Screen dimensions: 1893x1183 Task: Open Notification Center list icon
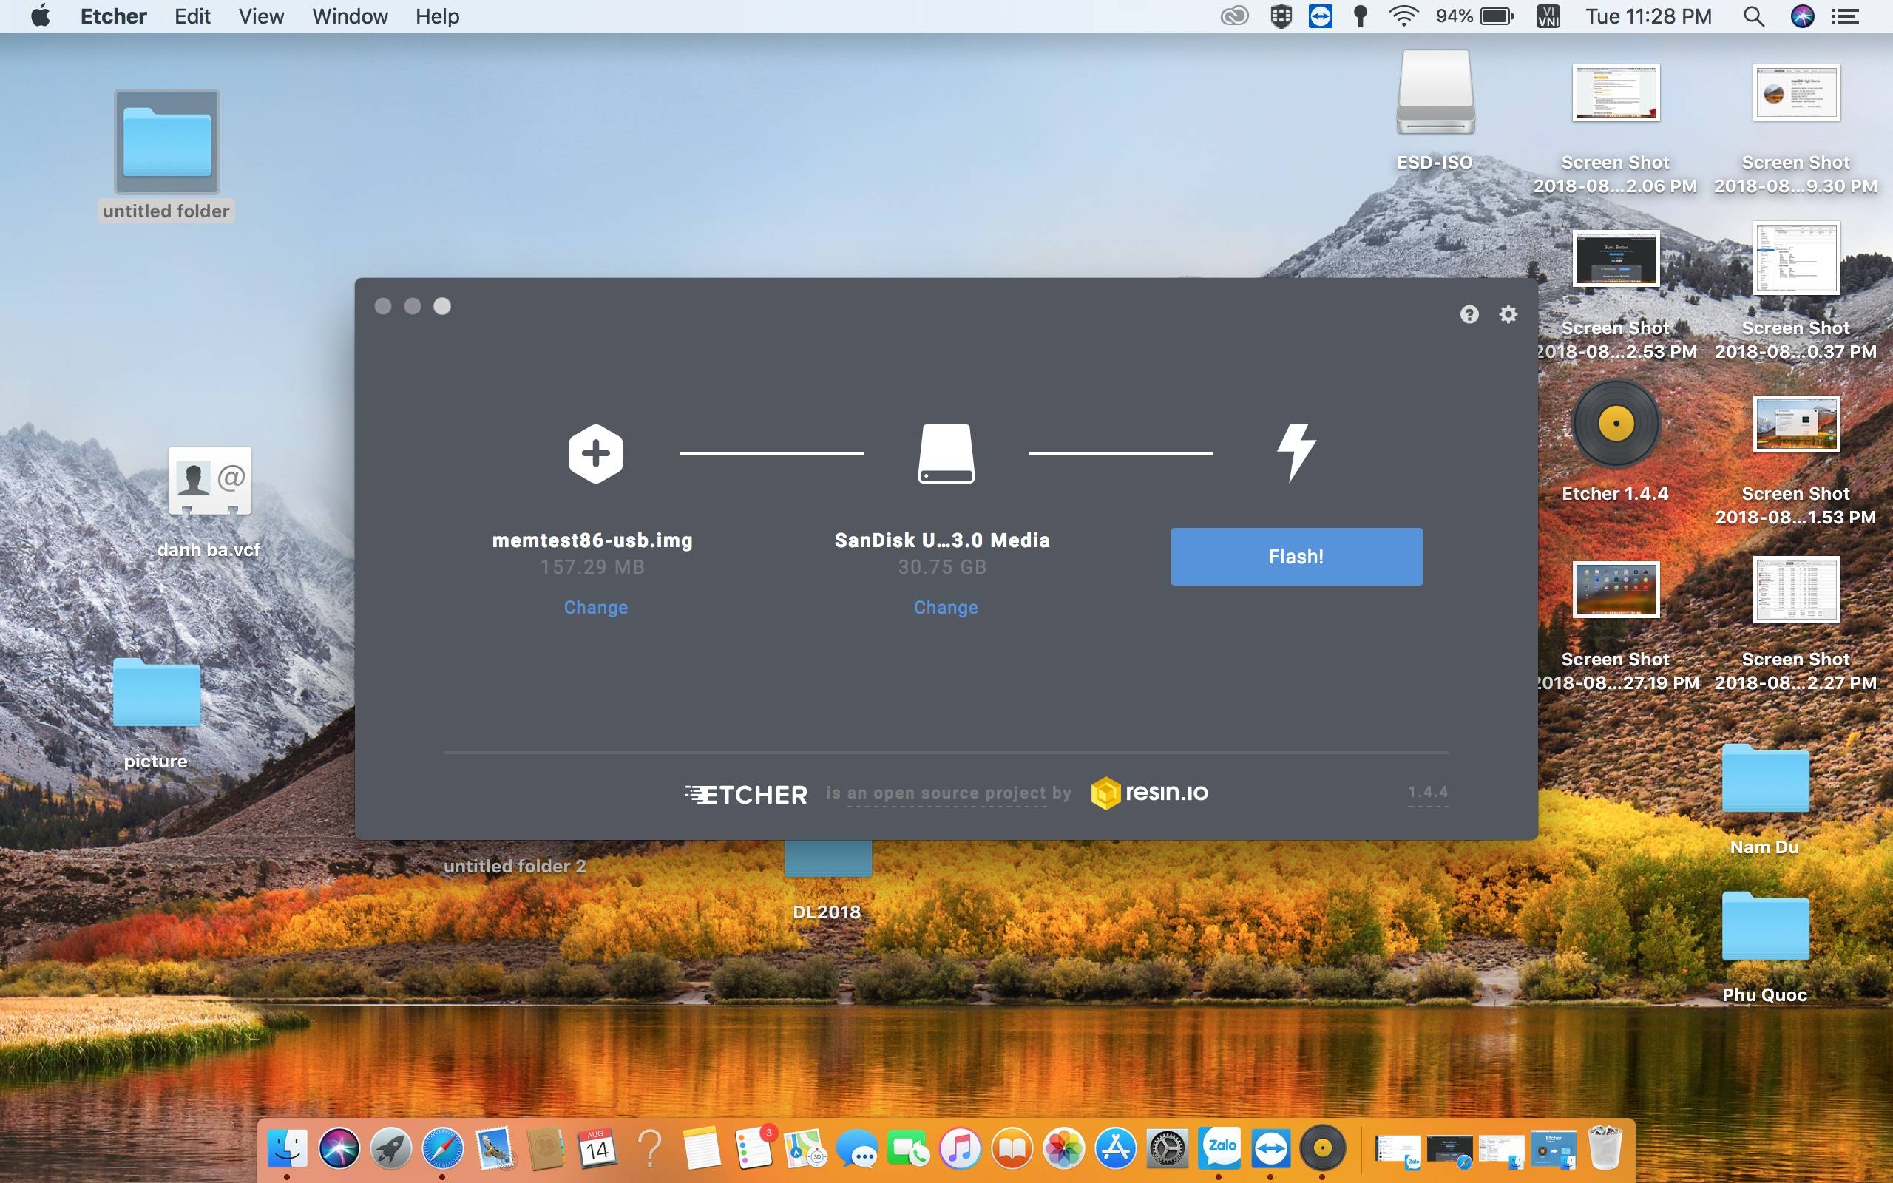pos(1846,16)
